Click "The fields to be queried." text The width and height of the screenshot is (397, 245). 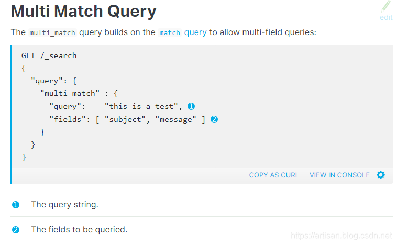(x=79, y=230)
